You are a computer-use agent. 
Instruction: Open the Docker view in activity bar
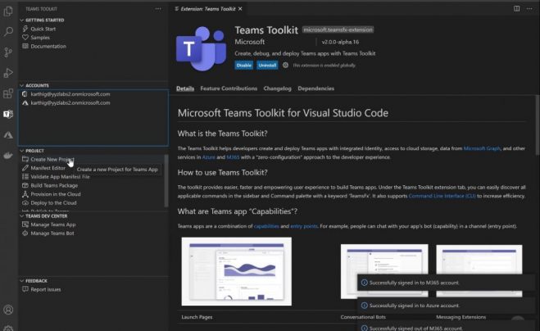8,156
